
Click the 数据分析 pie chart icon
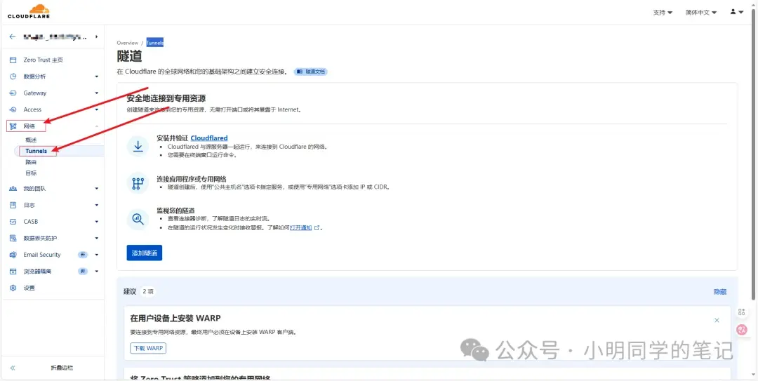coord(13,76)
